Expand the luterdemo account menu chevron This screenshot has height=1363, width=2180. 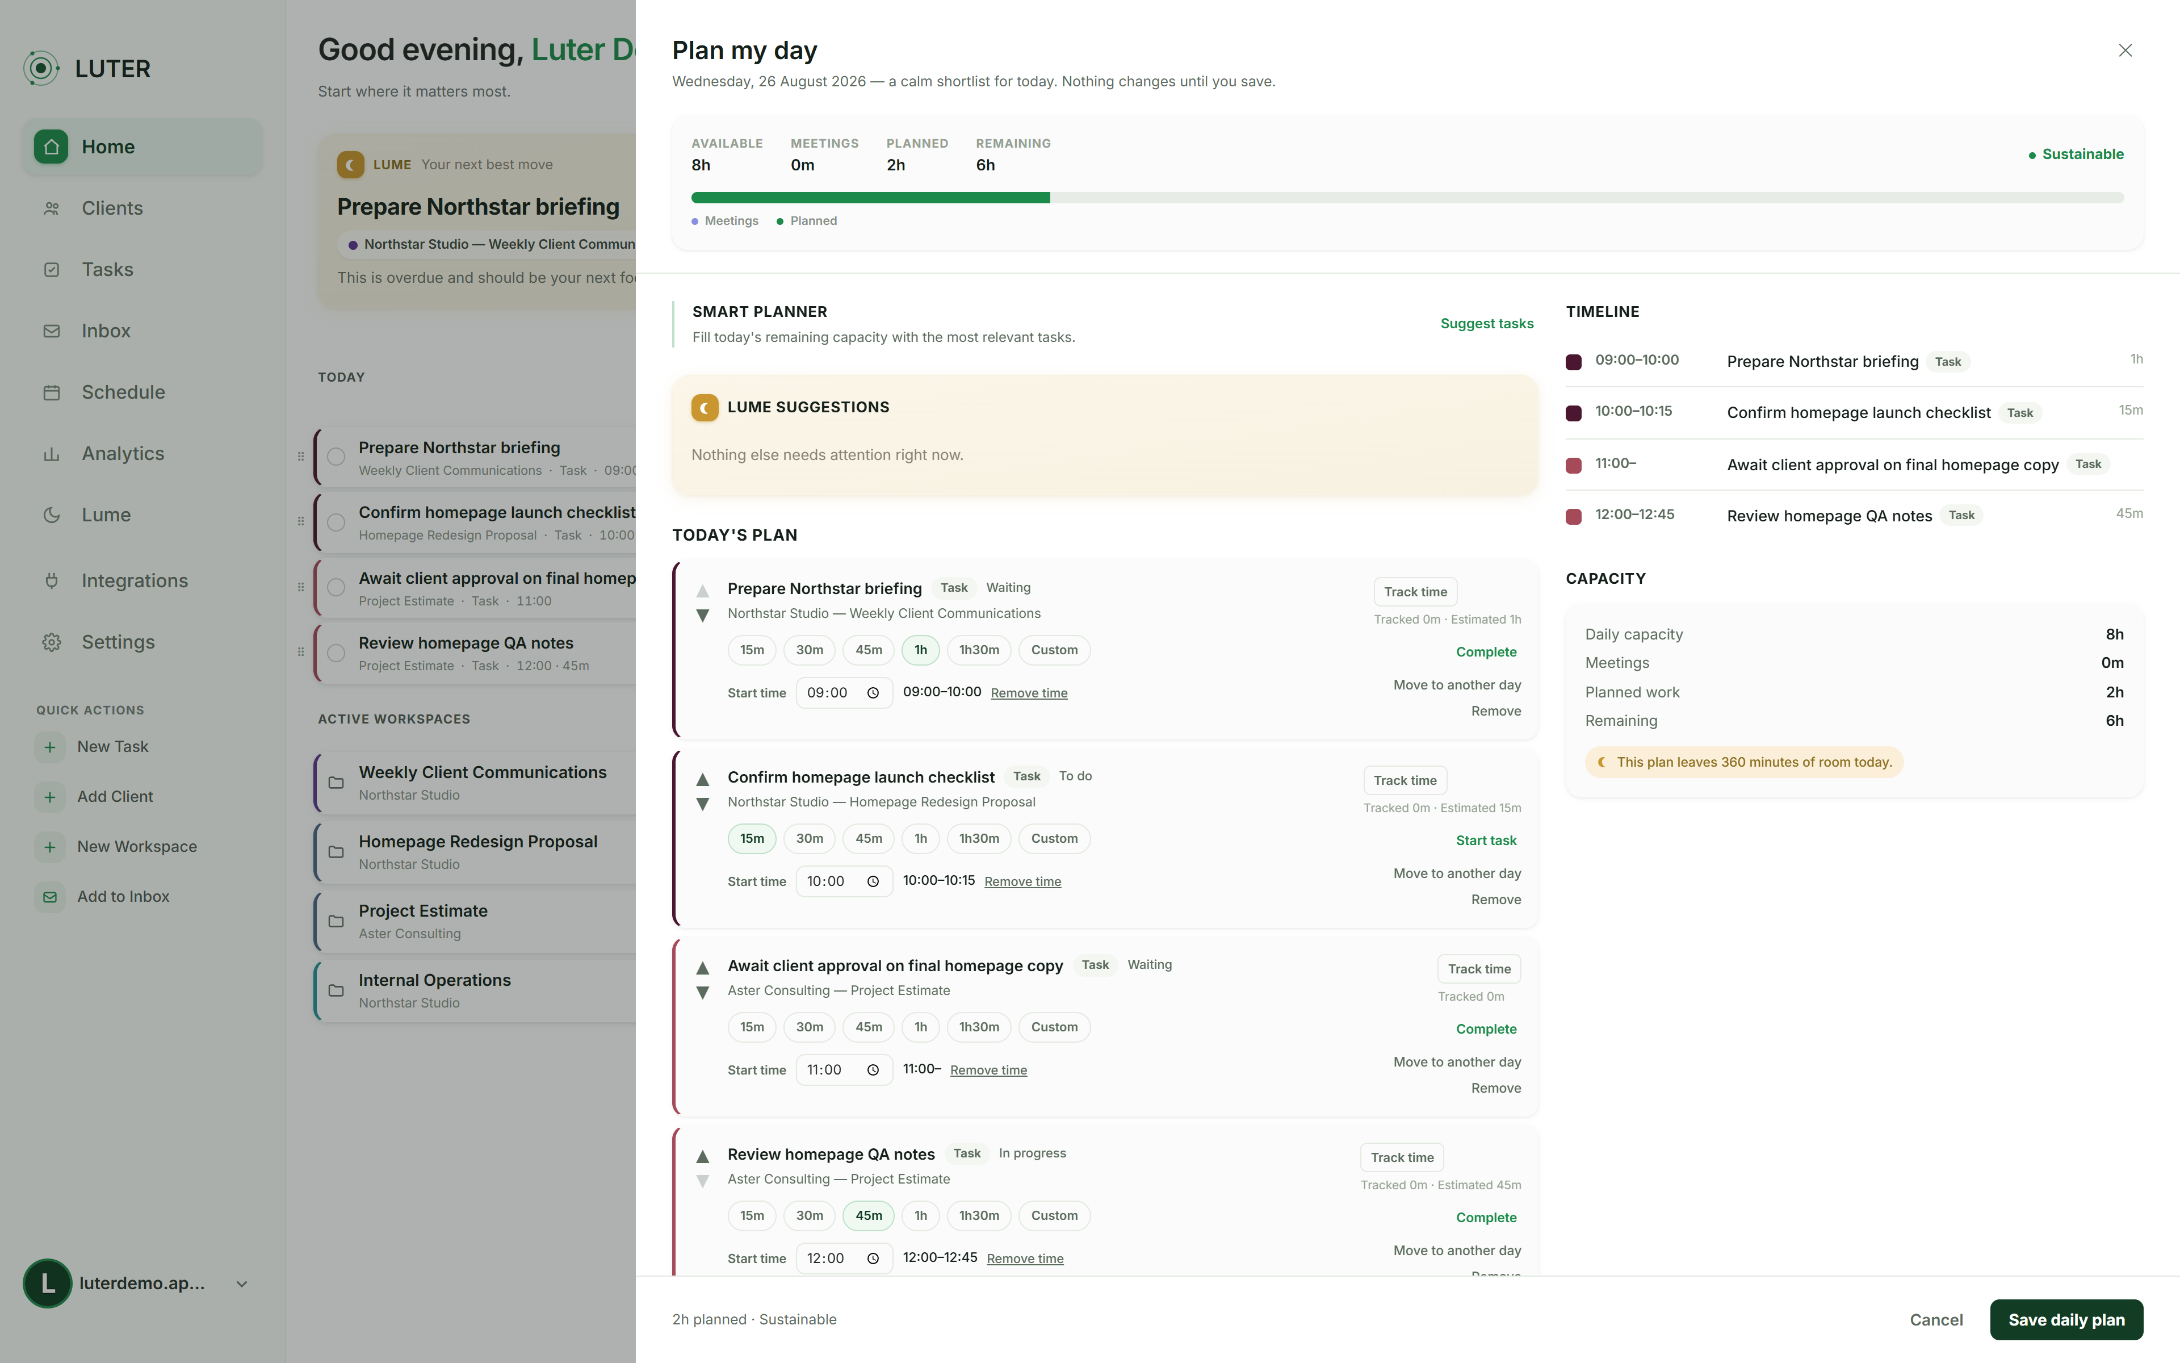click(x=241, y=1283)
